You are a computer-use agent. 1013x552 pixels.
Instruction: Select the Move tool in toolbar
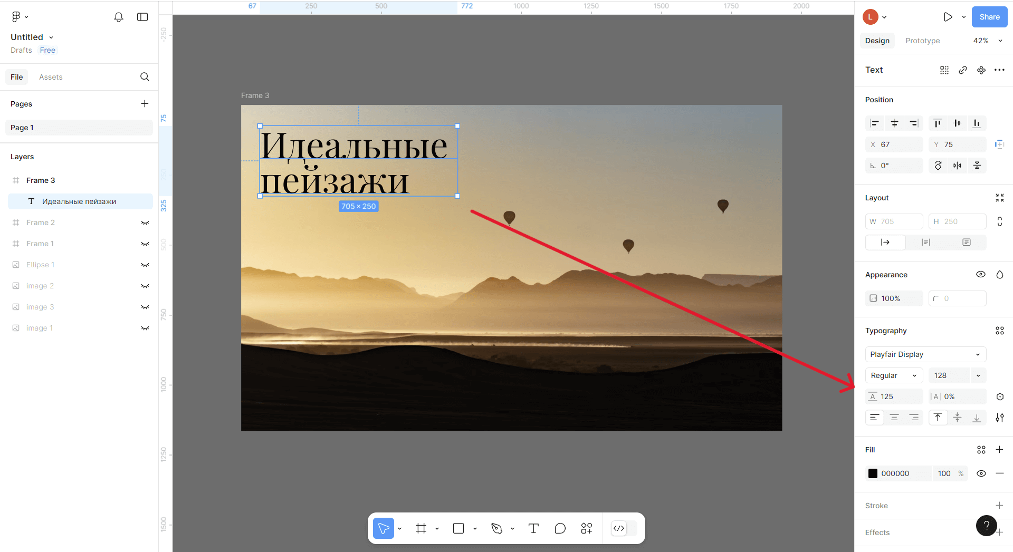click(x=384, y=528)
